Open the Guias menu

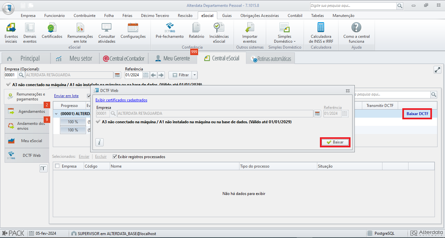227,15
